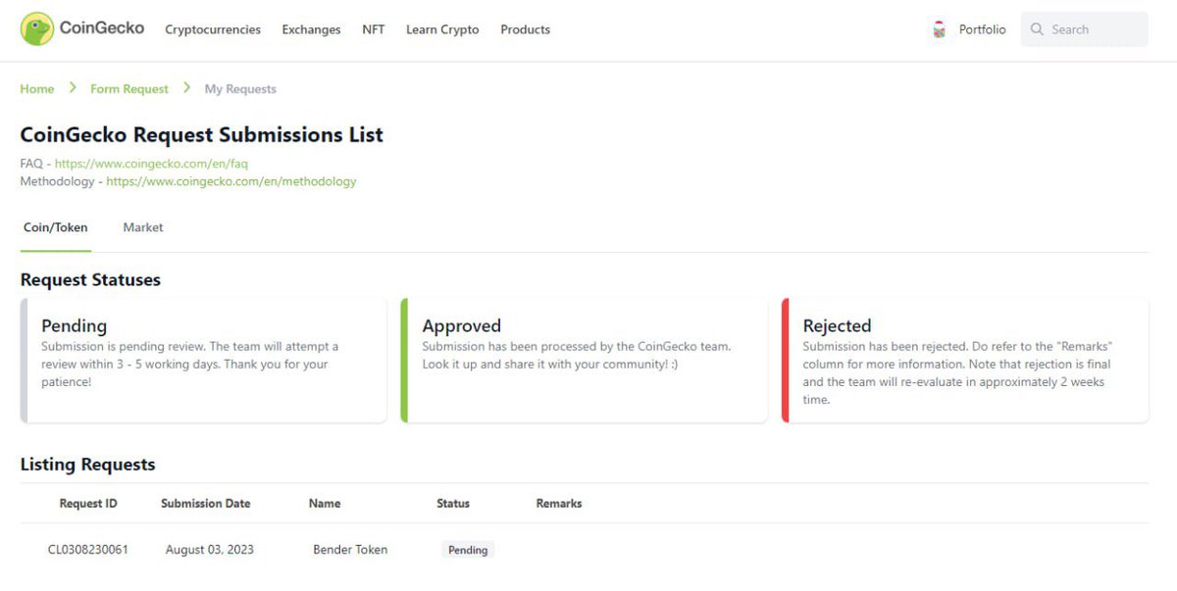Screen dimensions: 1177x591
Task: Click the Portfolio avatar icon
Action: click(x=939, y=30)
